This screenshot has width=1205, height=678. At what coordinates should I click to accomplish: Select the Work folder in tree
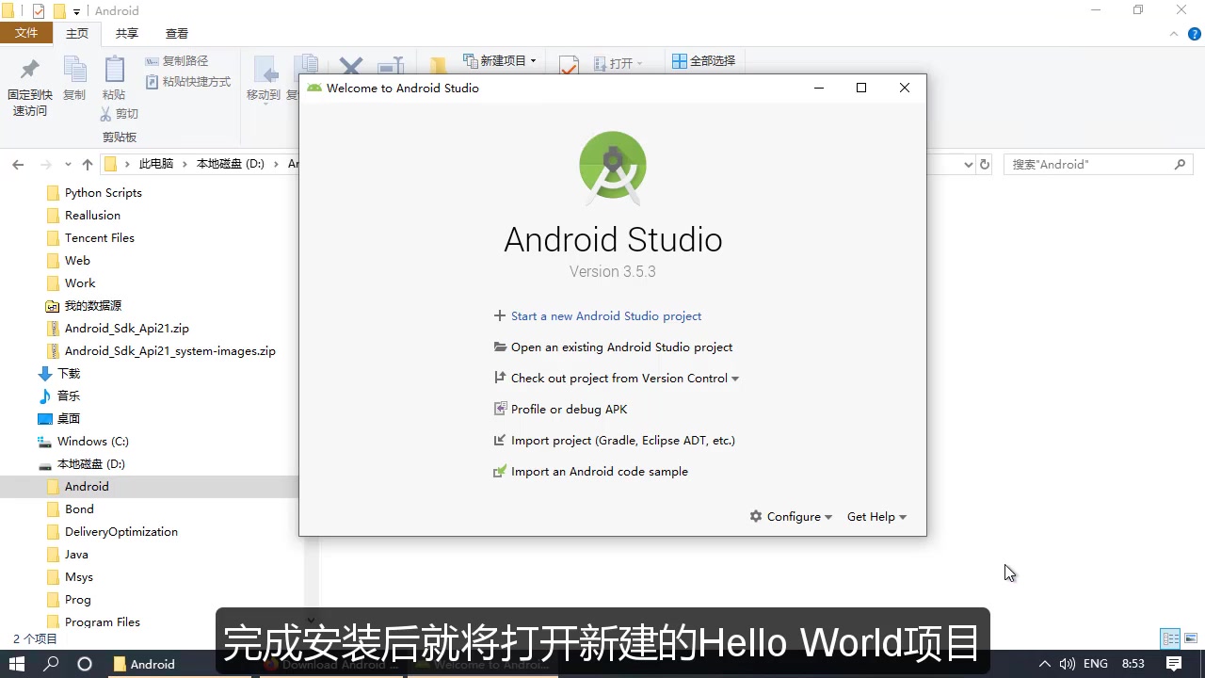pos(80,283)
